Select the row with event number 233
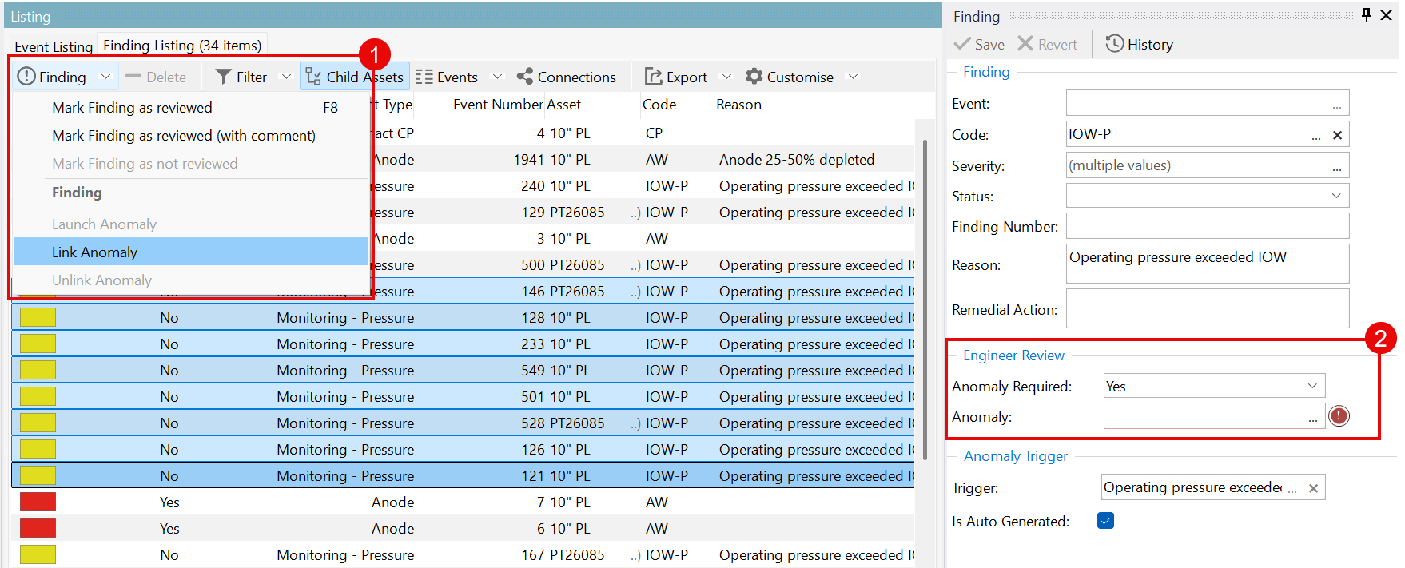The width and height of the screenshot is (1405, 568). 464,344
